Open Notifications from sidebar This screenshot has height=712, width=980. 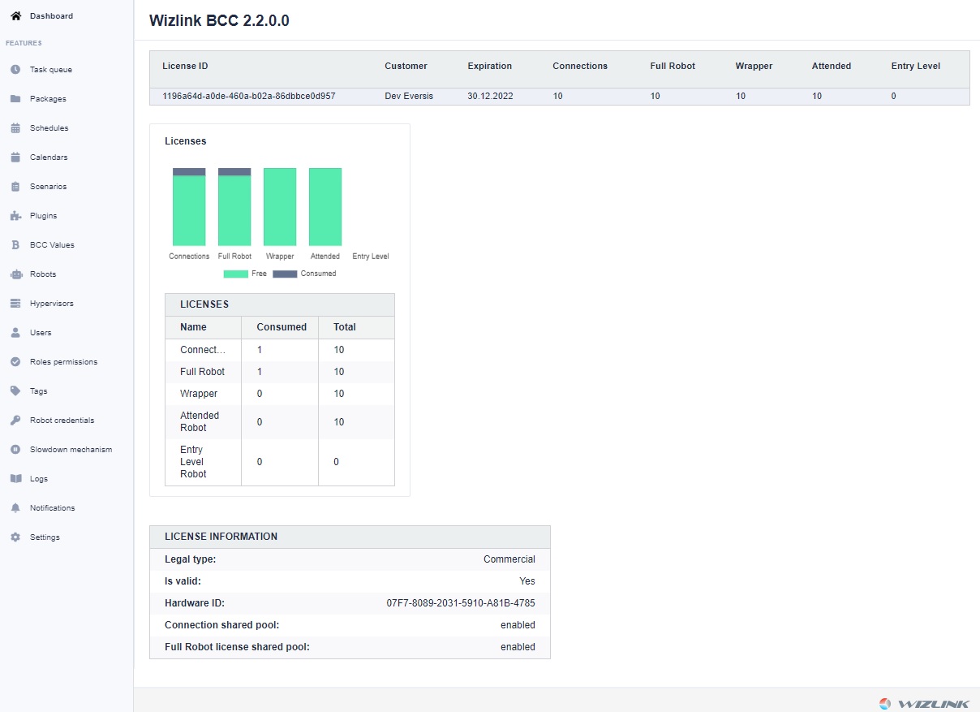[x=53, y=508]
